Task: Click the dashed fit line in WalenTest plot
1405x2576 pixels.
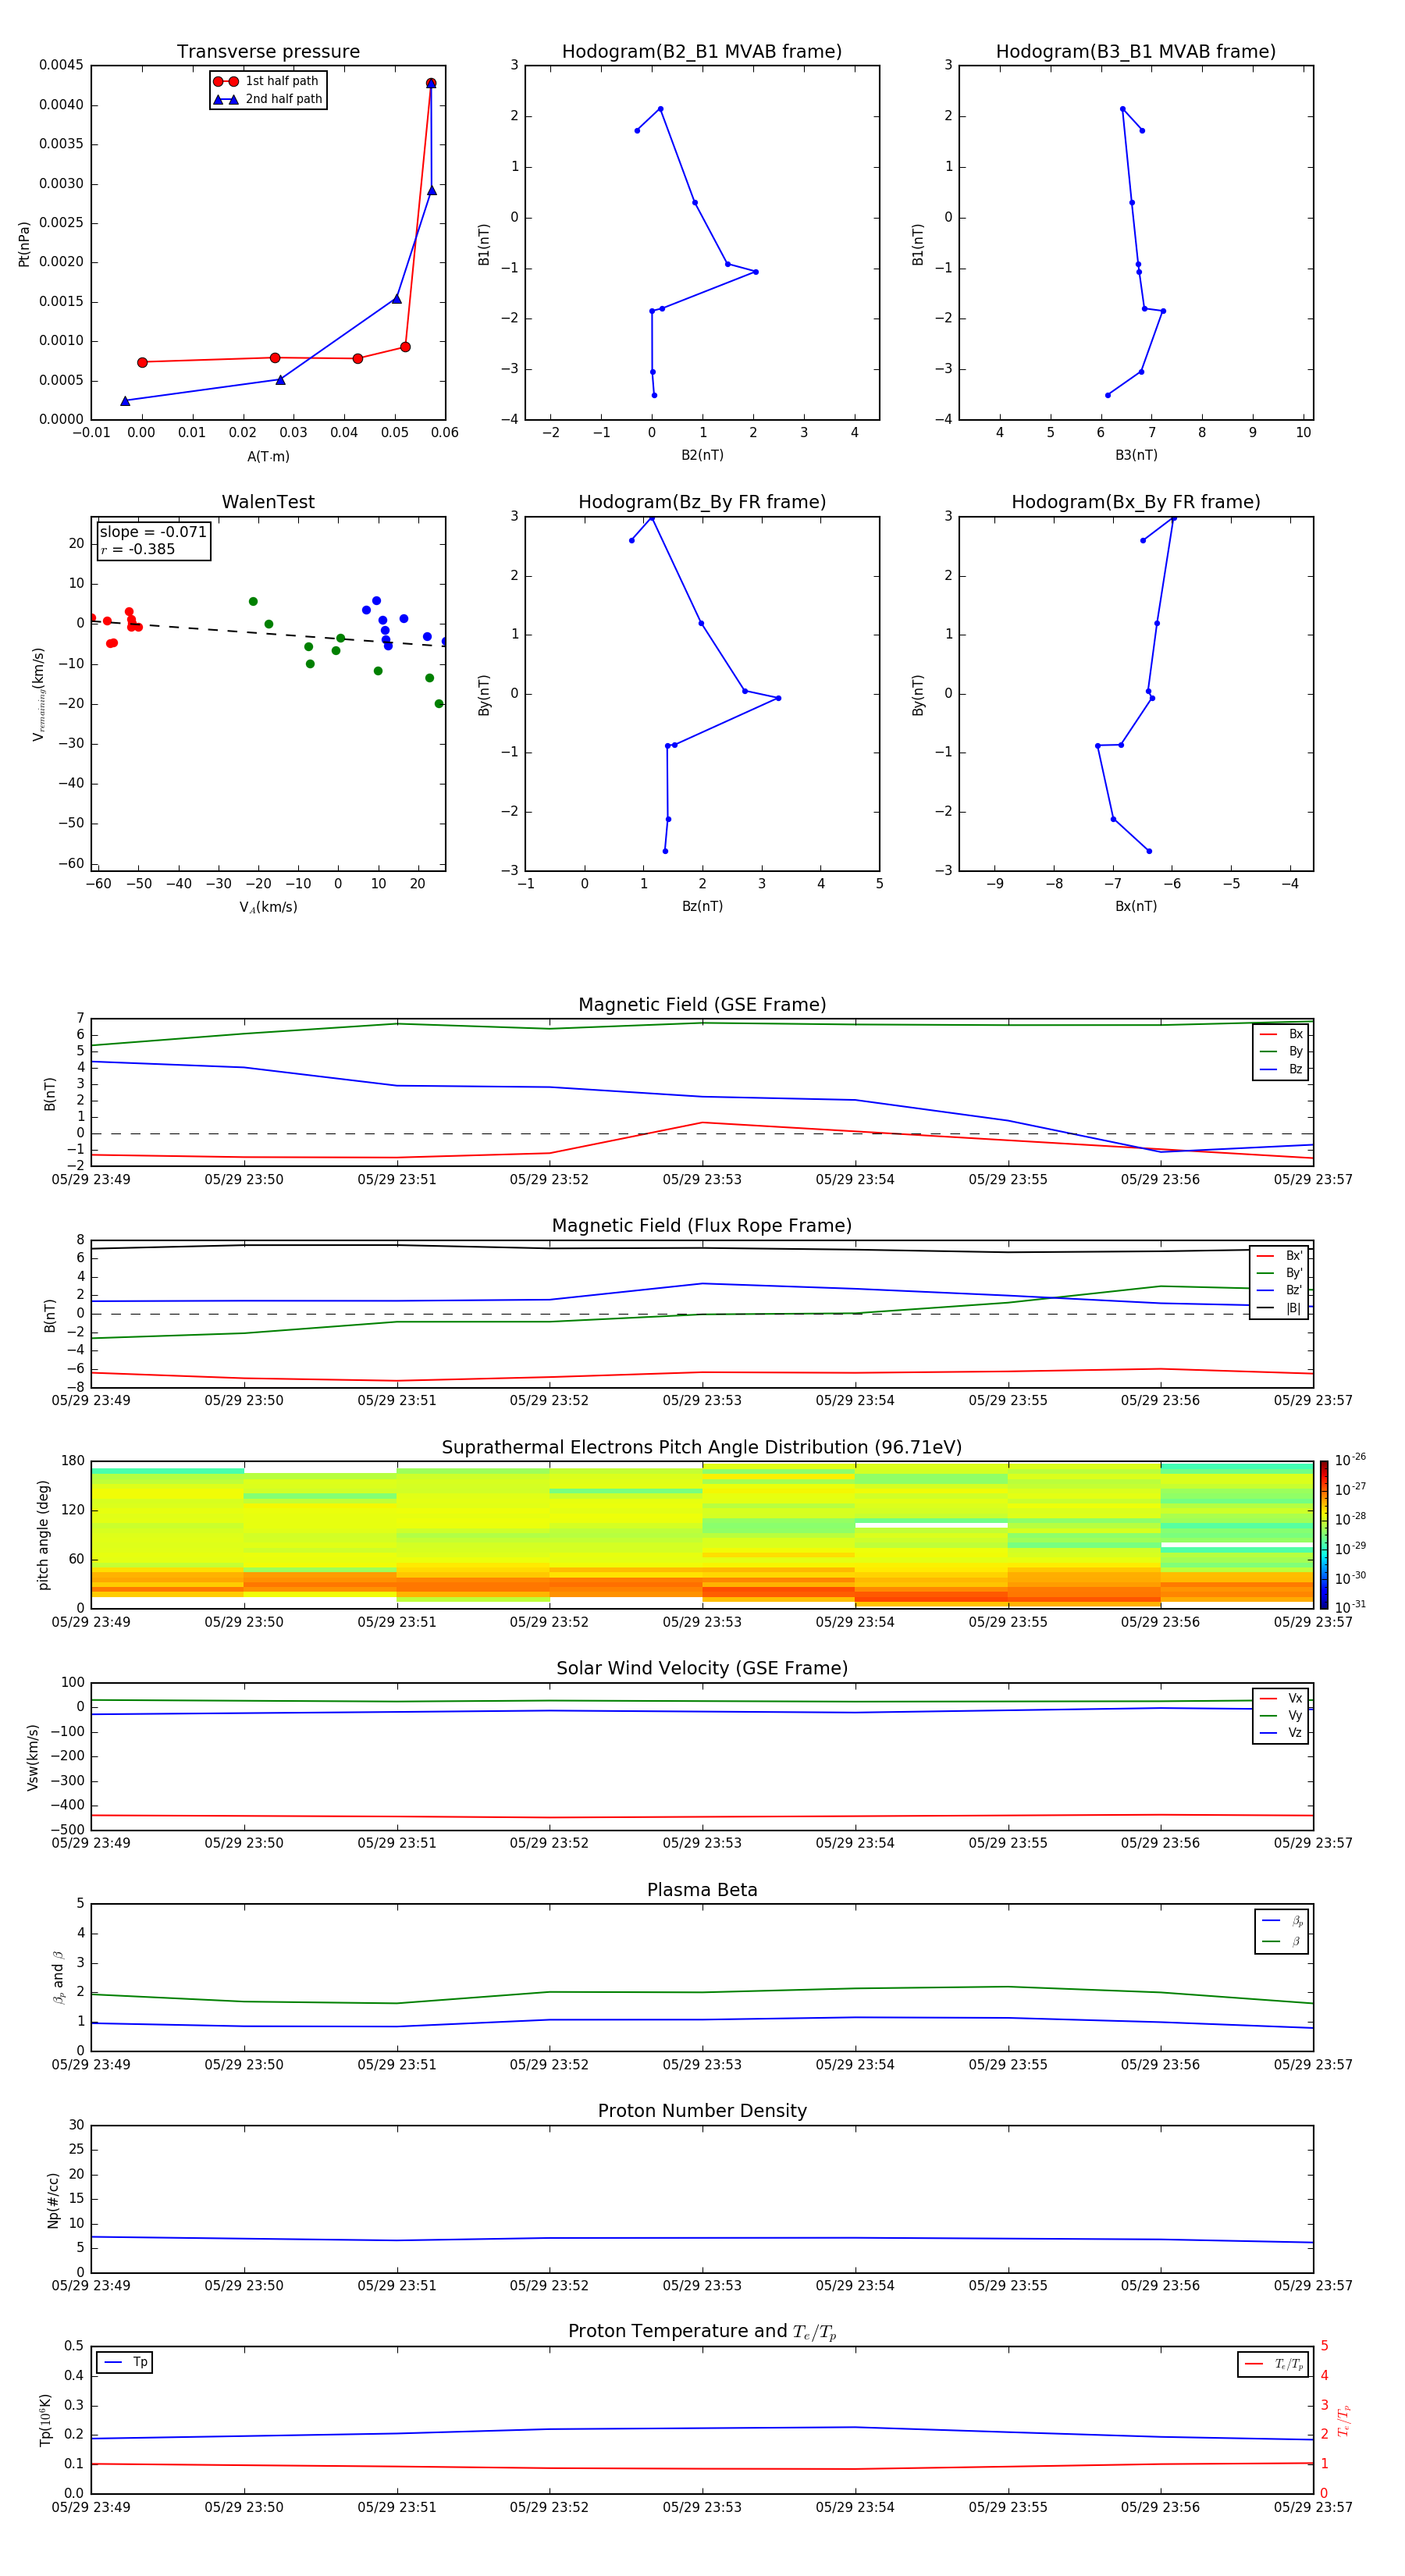Action: [268, 632]
